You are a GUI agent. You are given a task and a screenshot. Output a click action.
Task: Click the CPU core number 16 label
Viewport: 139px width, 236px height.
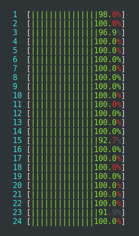[17, 149]
